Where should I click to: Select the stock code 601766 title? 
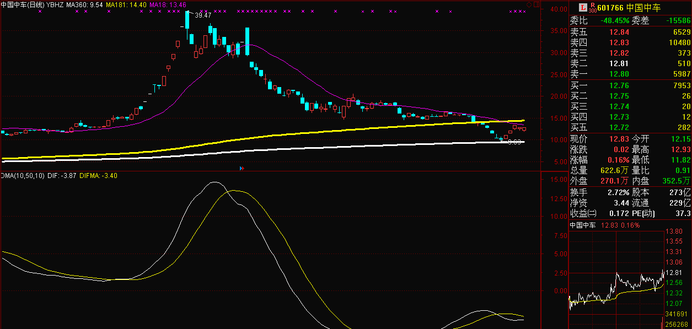(611, 8)
